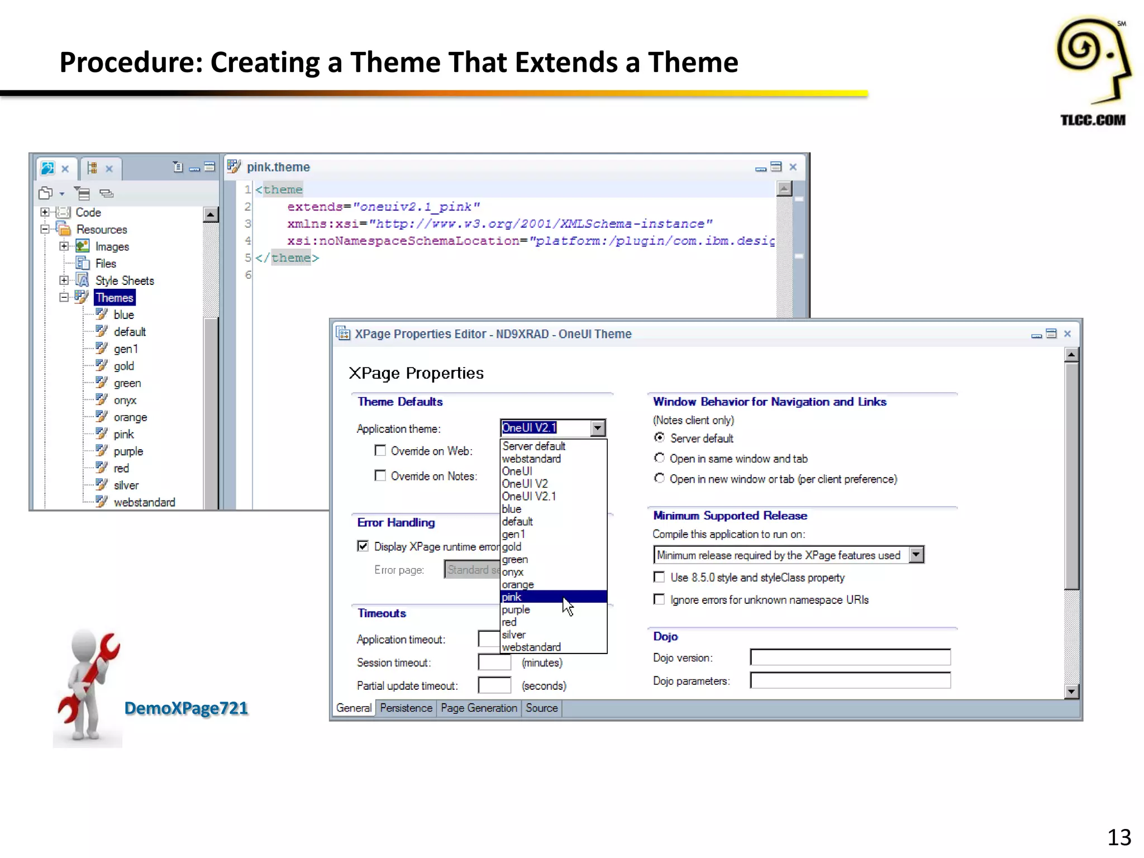
Task: Click scroll-down arrow in properties editor
Action: [x=1071, y=691]
